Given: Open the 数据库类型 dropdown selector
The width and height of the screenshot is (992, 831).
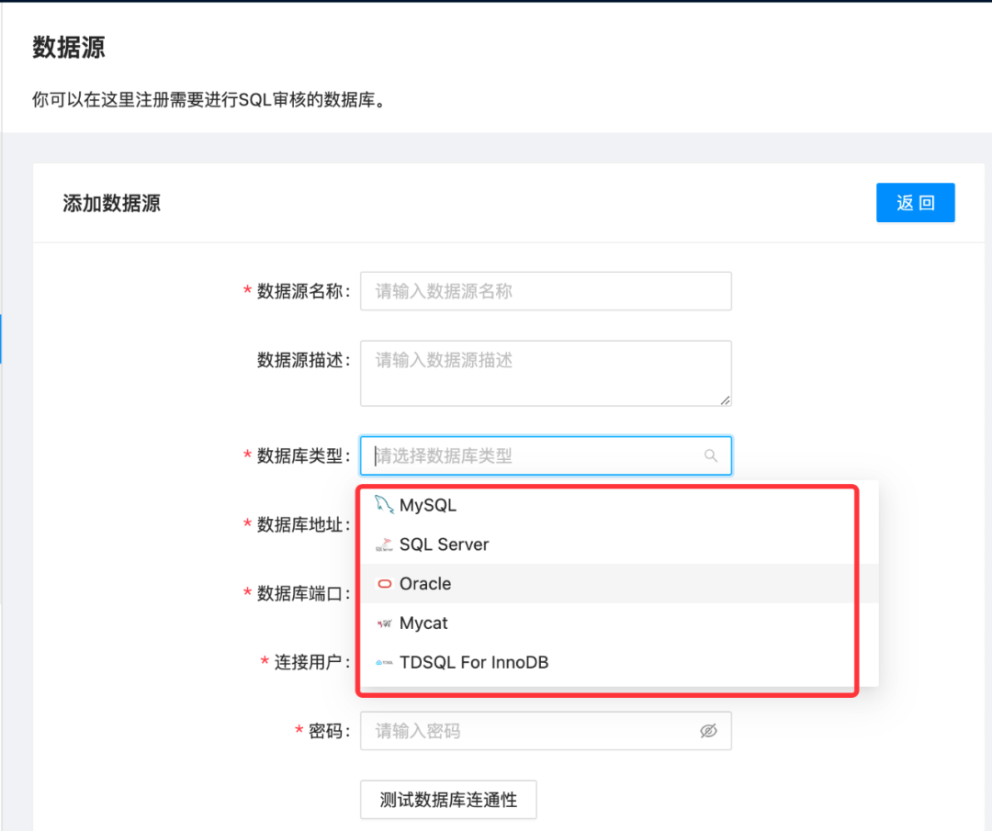Looking at the screenshot, I should coord(546,455).
